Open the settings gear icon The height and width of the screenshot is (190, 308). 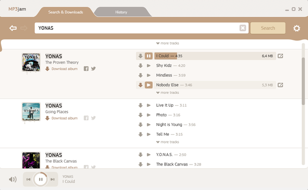pos(296,28)
